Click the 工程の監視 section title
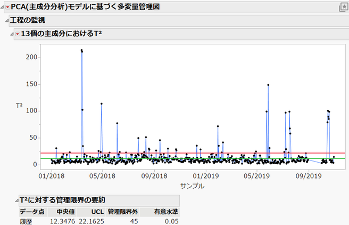The image size is (349, 225). click(27, 20)
